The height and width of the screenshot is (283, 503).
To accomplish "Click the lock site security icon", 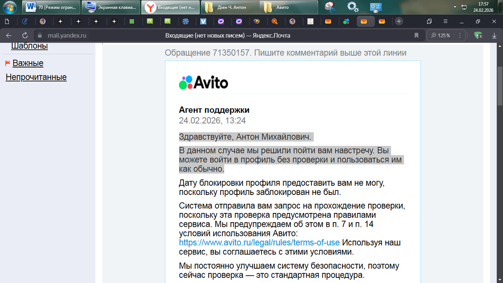I will click(x=40, y=36).
